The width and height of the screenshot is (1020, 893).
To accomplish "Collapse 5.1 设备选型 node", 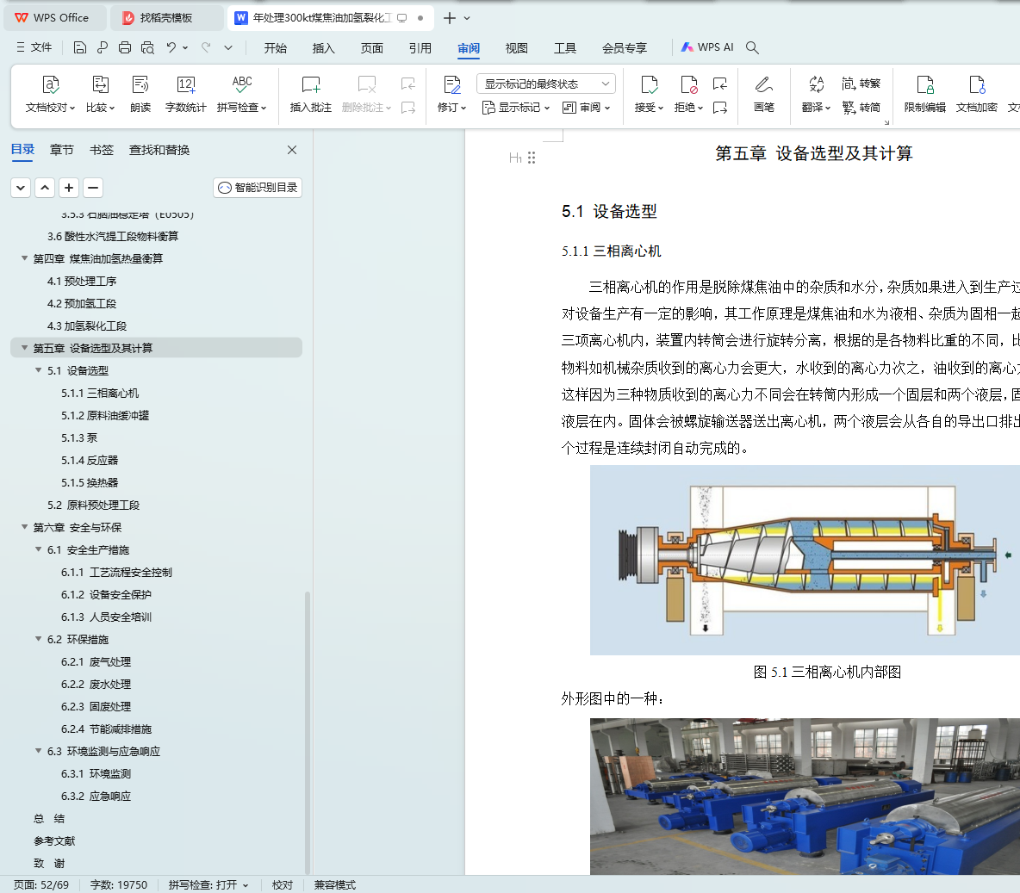I will 39,370.
